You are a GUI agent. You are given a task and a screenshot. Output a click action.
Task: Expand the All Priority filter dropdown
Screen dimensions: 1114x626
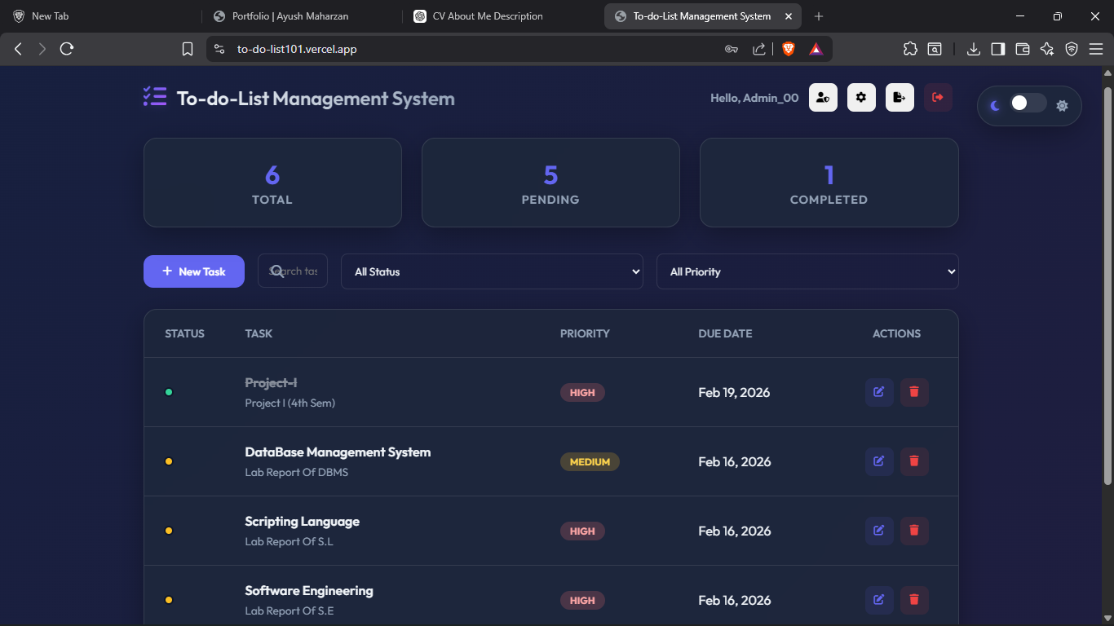807,271
